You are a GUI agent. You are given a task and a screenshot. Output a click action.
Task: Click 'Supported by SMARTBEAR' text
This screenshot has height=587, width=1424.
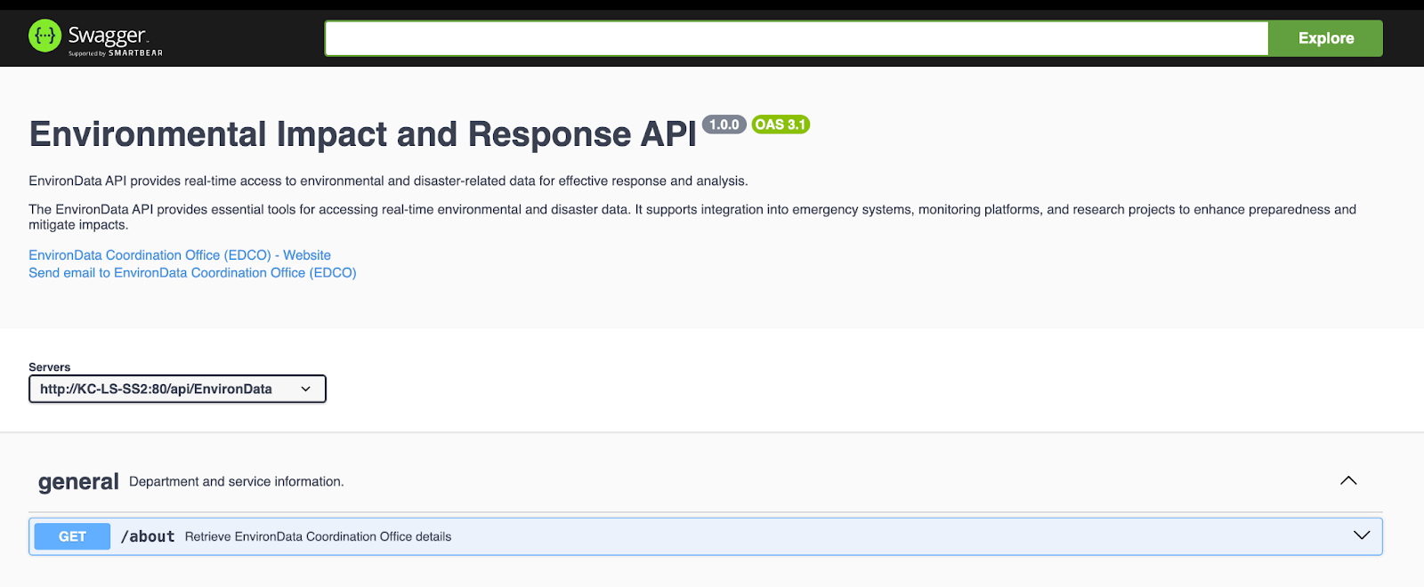(116, 53)
